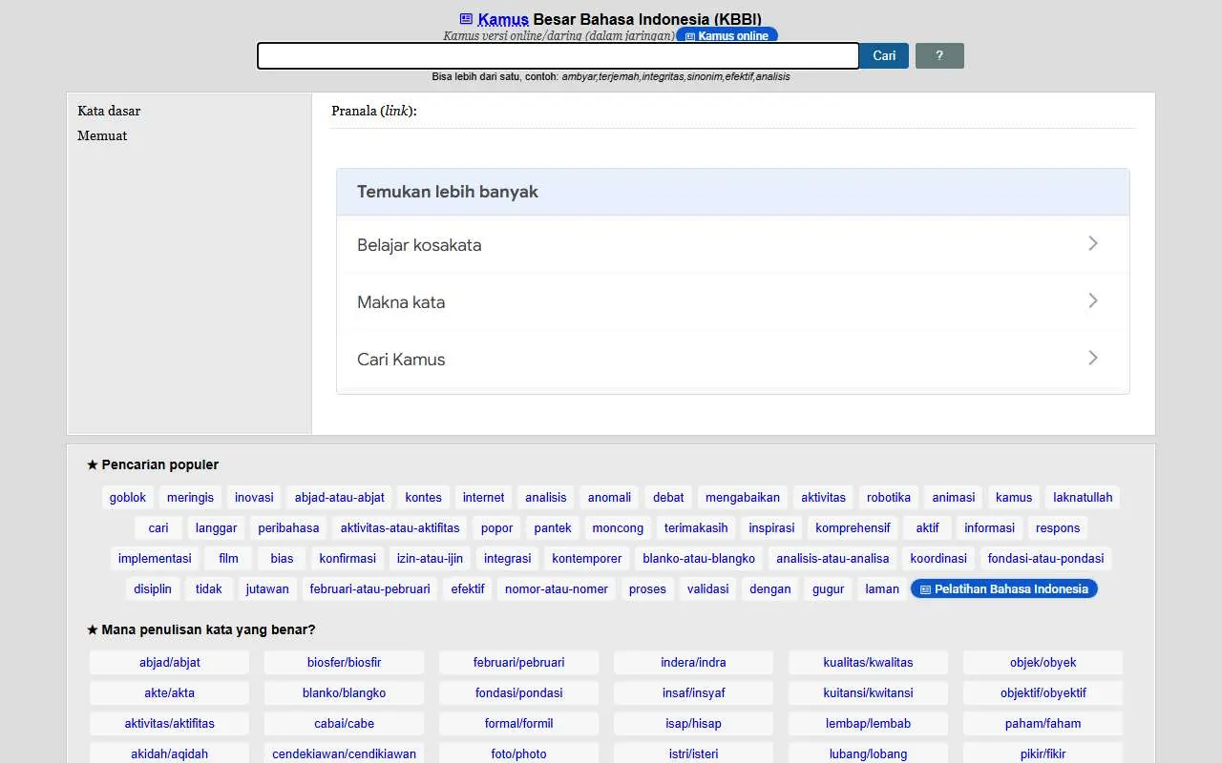
Task: Click the indera/indra spelling link
Action: 693,662
